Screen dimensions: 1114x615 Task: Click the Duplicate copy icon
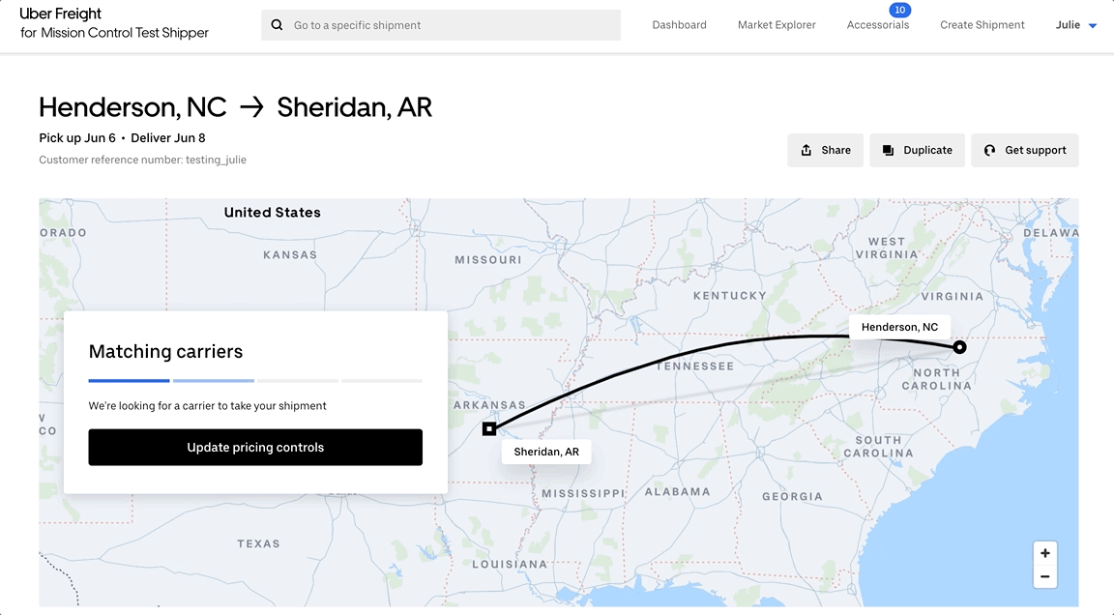point(889,150)
